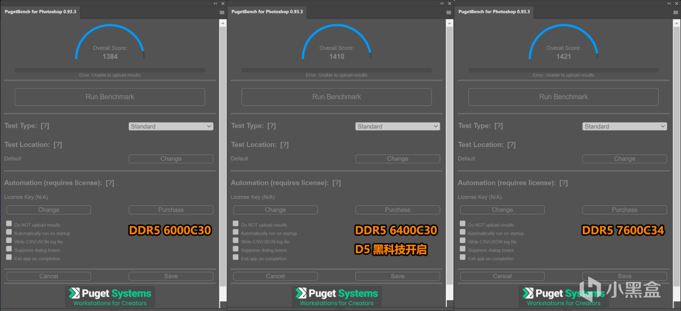The image size is (681, 311).
Task: Cancel settings in the 1384 panel
Action: point(48,276)
